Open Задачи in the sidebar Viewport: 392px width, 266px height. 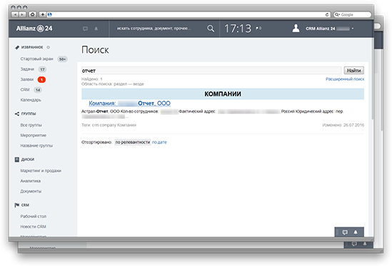pyautogui.click(x=27, y=69)
